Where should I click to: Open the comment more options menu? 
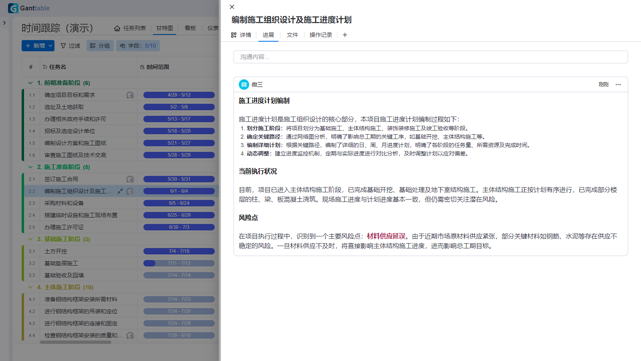pos(618,85)
